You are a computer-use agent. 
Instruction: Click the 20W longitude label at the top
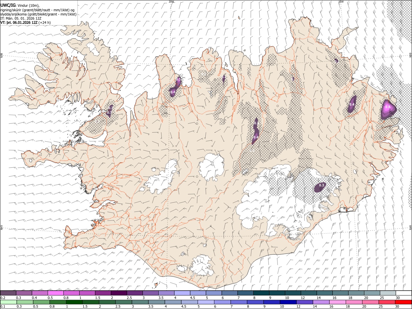point(171,2)
